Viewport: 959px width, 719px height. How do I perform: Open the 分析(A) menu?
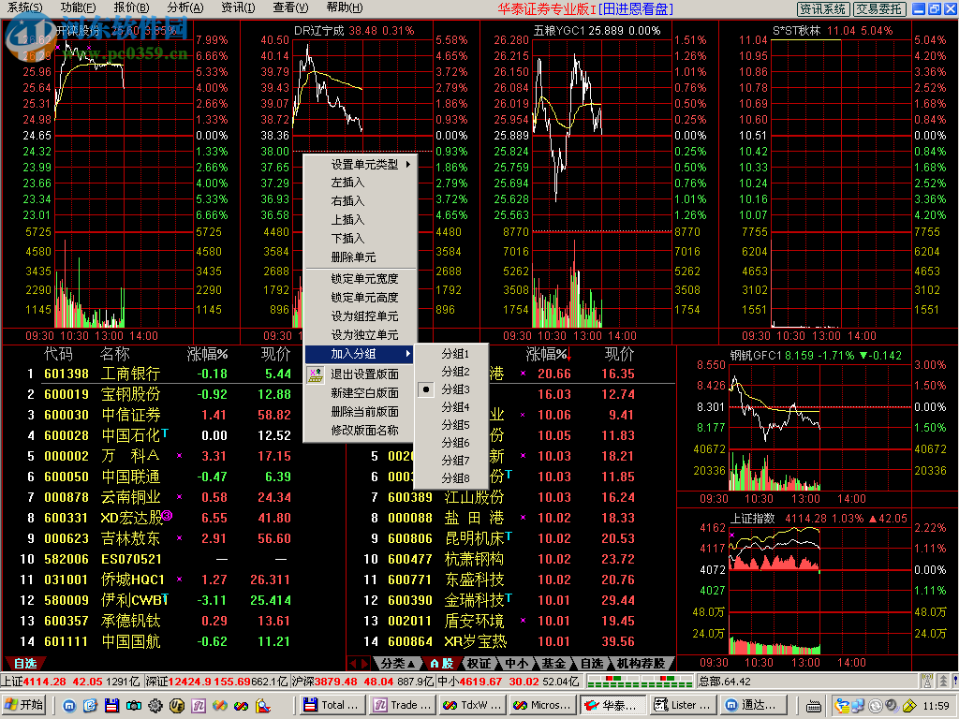(184, 7)
